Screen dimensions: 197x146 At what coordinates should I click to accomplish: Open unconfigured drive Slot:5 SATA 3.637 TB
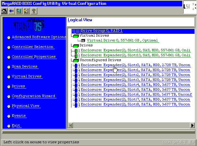pos(135,90)
